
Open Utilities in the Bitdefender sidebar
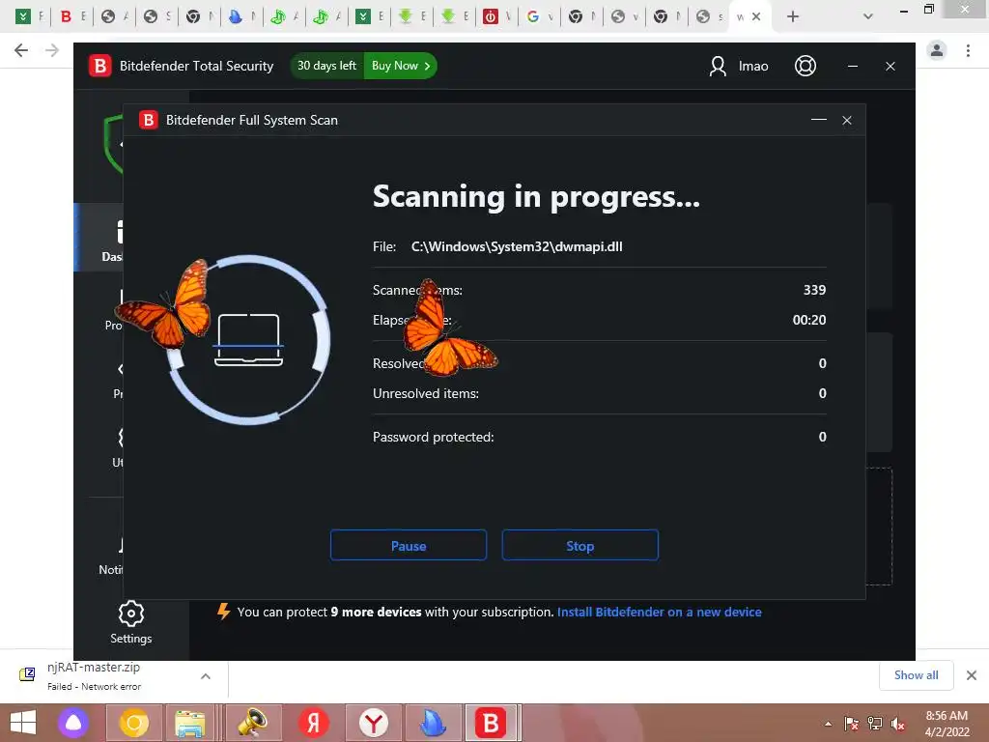point(118,448)
